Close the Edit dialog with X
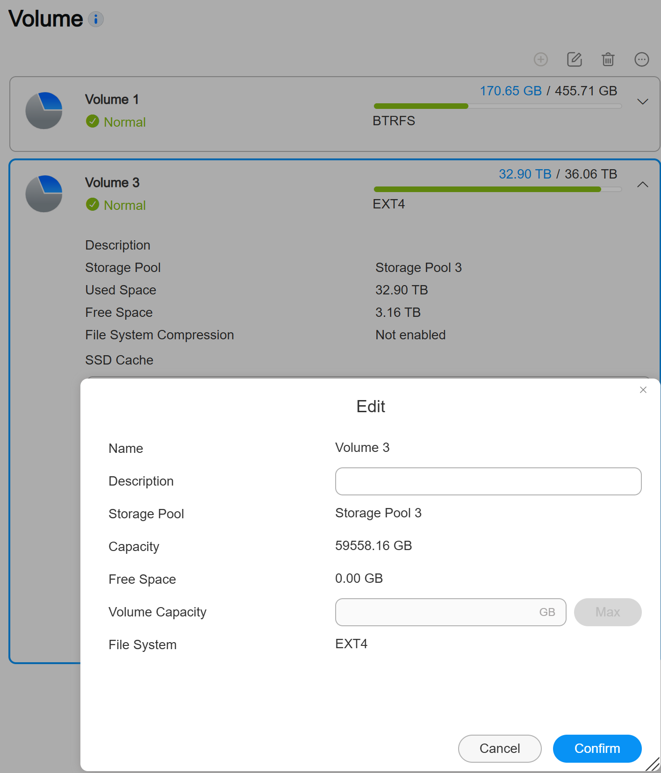The height and width of the screenshot is (773, 661). pos(643,390)
